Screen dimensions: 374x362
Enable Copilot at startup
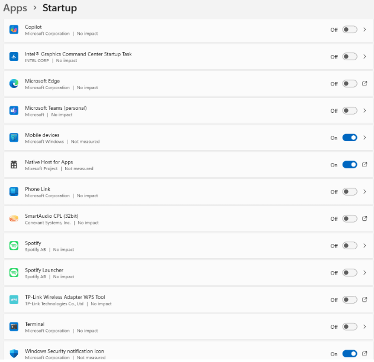click(350, 30)
